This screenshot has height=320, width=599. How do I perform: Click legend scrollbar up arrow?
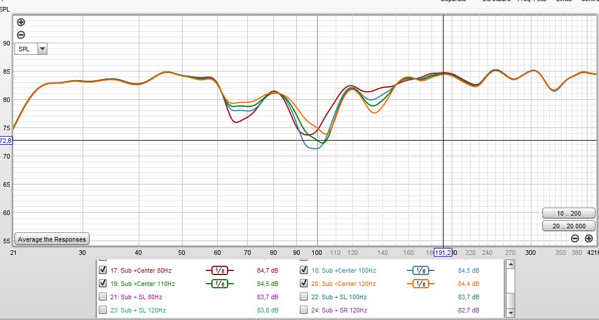pyautogui.click(x=511, y=264)
